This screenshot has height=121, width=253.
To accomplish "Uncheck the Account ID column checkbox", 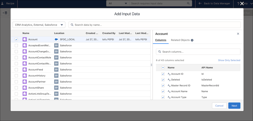I will (163, 74).
